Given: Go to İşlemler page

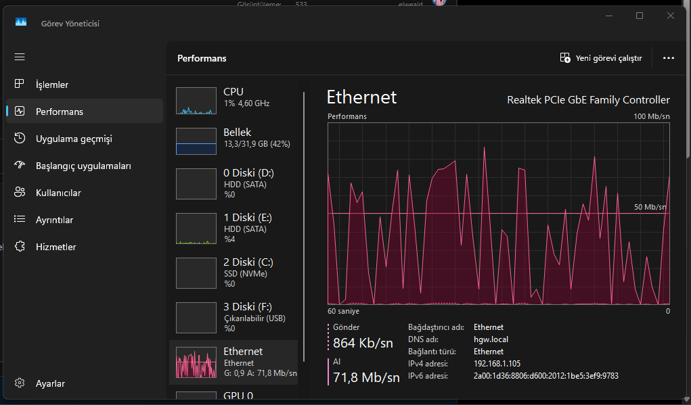Looking at the screenshot, I should pos(85,84).
